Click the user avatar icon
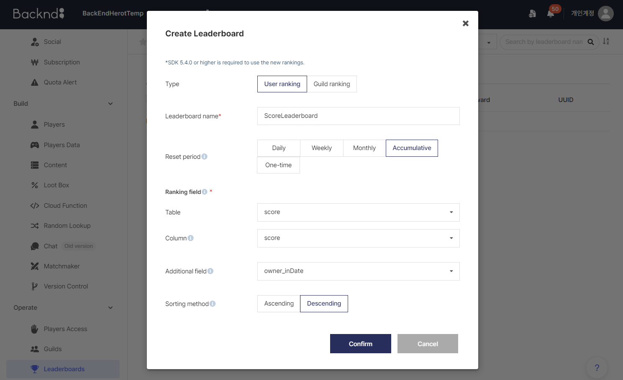Image resolution: width=623 pixels, height=380 pixels. [x=606, y=13]
